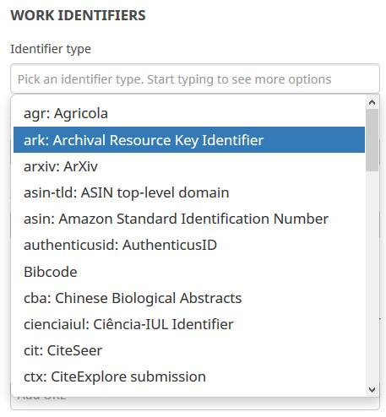Pick the arxiv: ArXiv identifier type

(x=189, y=166)
